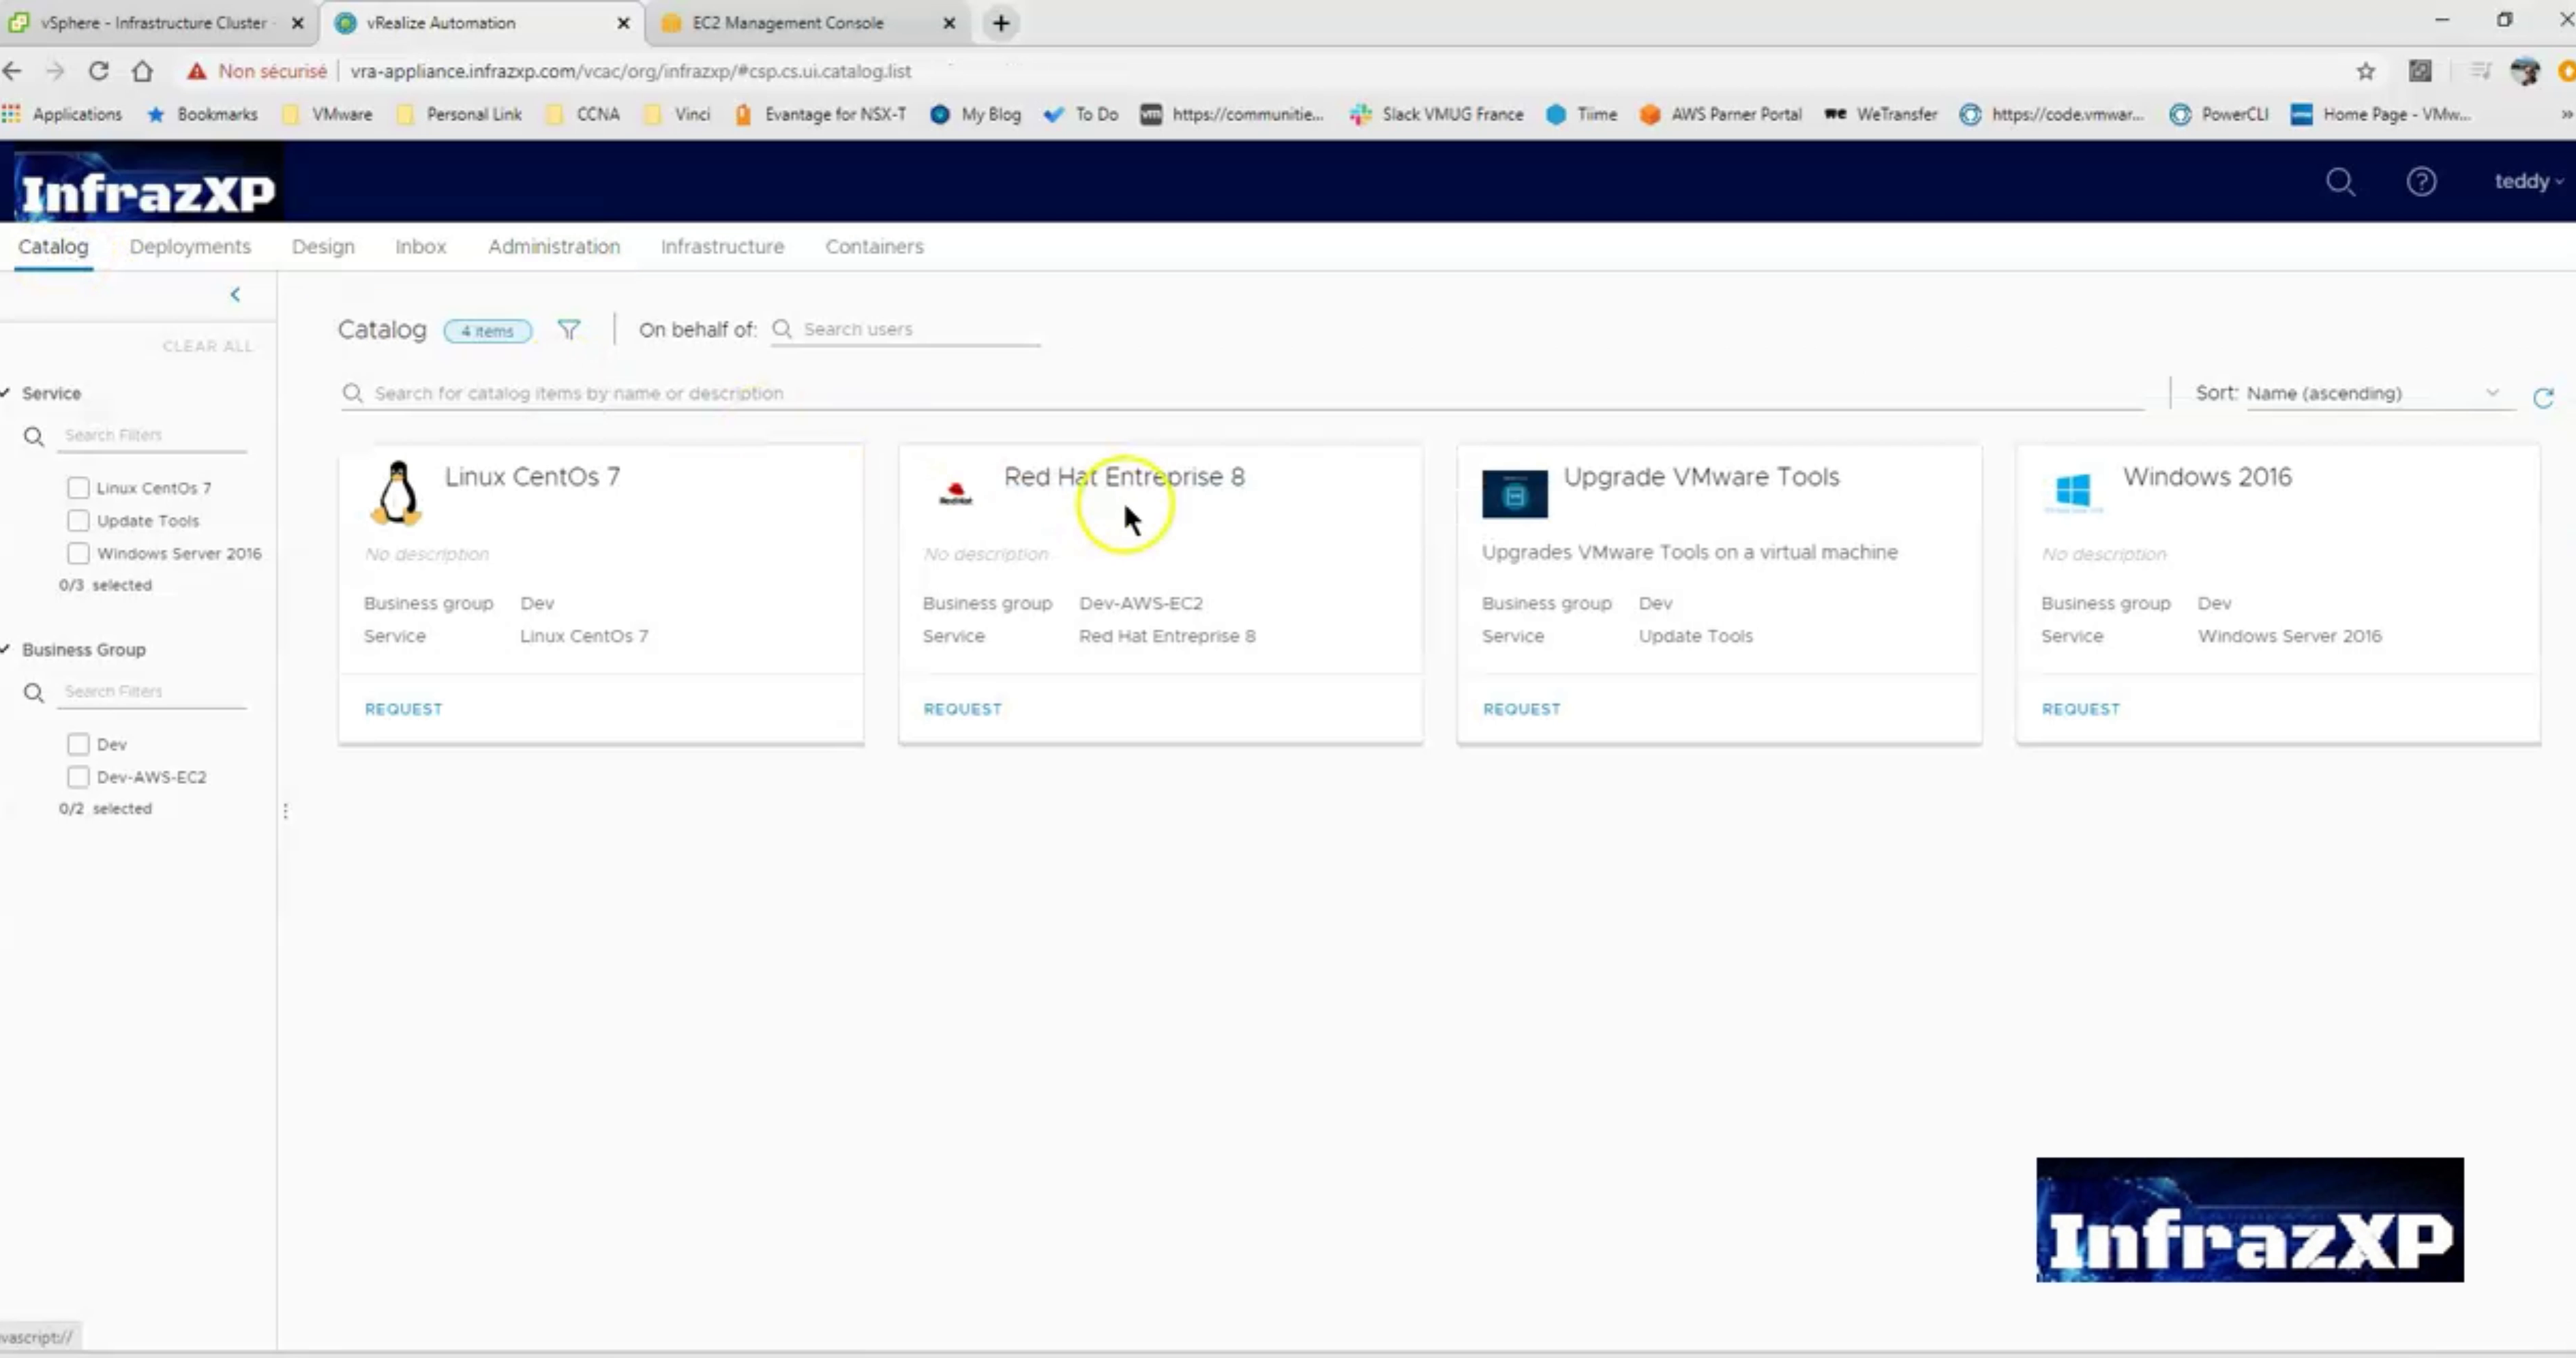Click REQUEST on Red Hat Entreprise 8

(x=962, y=708)
